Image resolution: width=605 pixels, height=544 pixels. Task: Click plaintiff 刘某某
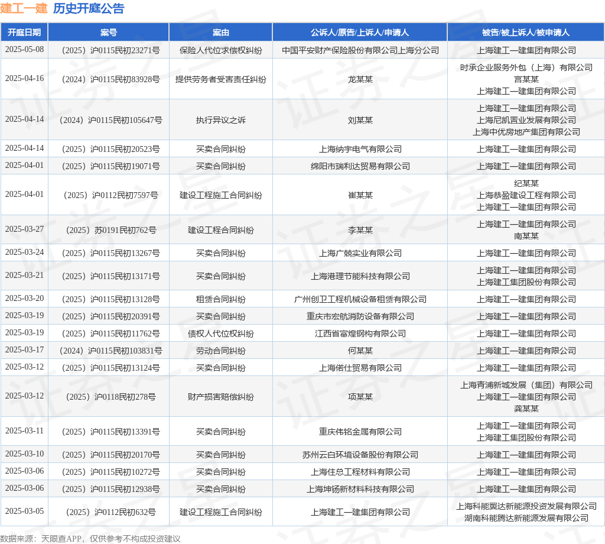tap(360, 120)
